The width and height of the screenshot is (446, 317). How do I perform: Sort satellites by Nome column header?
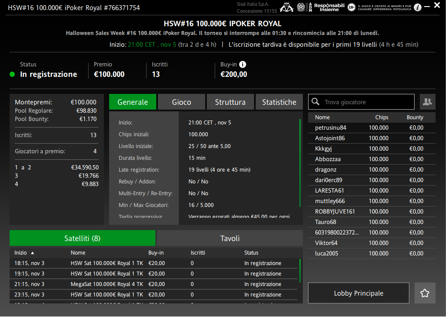[78, 253]
